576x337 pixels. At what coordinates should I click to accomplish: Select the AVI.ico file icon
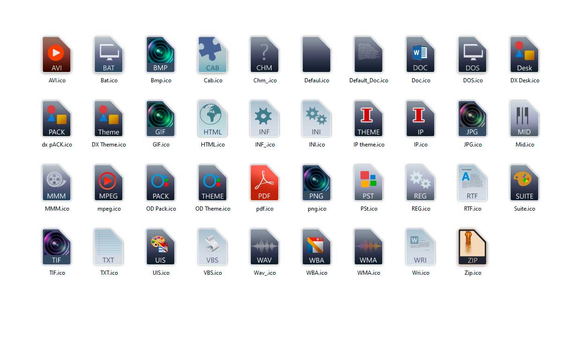pyautogui.click(x=57, y=55)
